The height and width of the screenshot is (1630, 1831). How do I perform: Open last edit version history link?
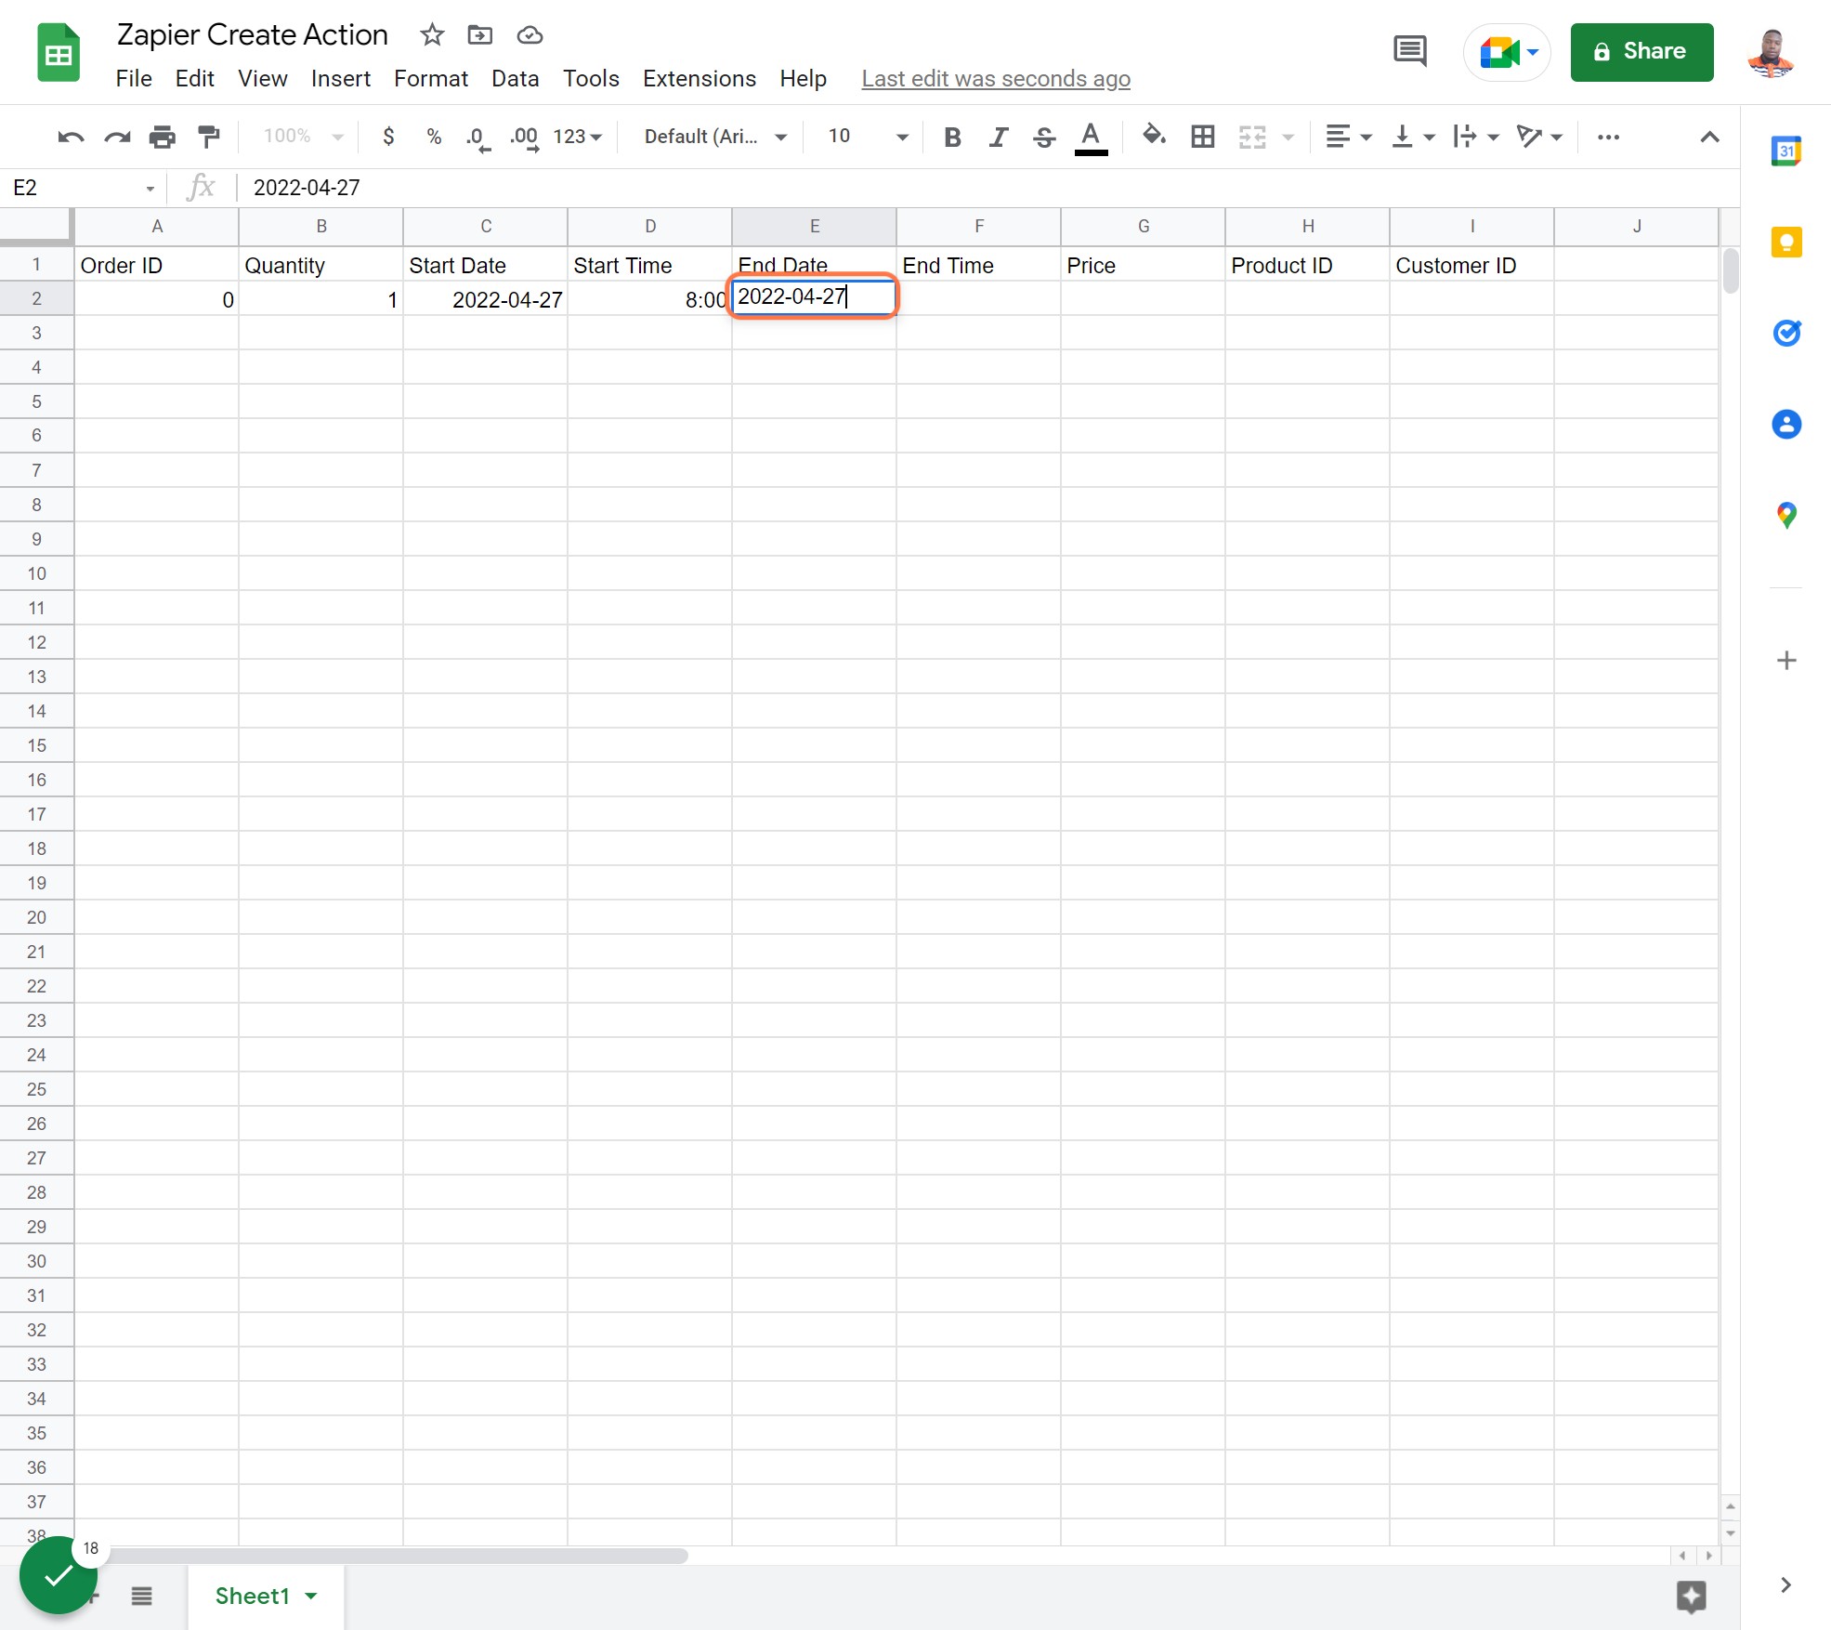(996, 79)
